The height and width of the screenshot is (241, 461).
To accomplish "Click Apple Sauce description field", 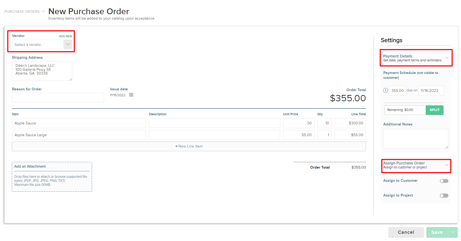I will pyautogui.click(x=214, y=123).
